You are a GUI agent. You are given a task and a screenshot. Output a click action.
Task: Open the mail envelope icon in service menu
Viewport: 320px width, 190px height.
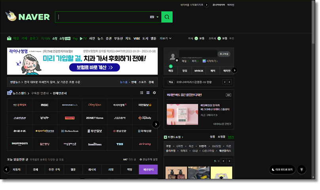click(9, 38)
